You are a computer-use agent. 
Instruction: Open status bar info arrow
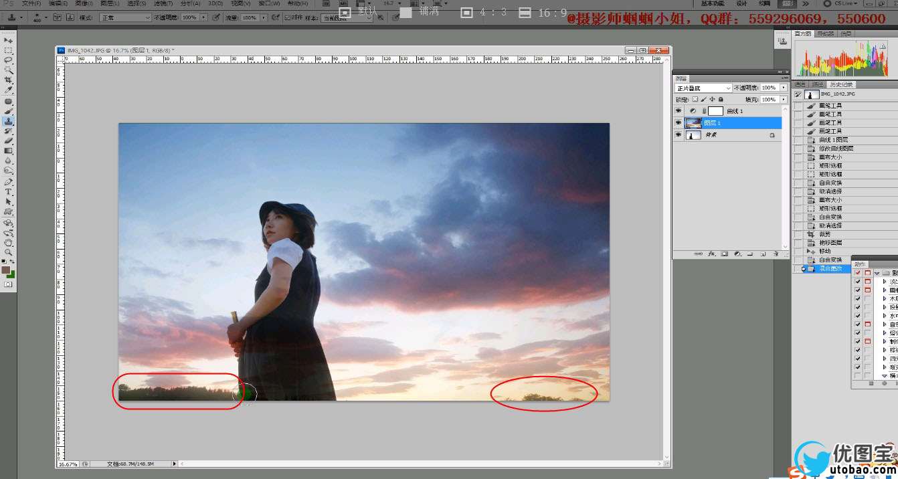[175, 464]
